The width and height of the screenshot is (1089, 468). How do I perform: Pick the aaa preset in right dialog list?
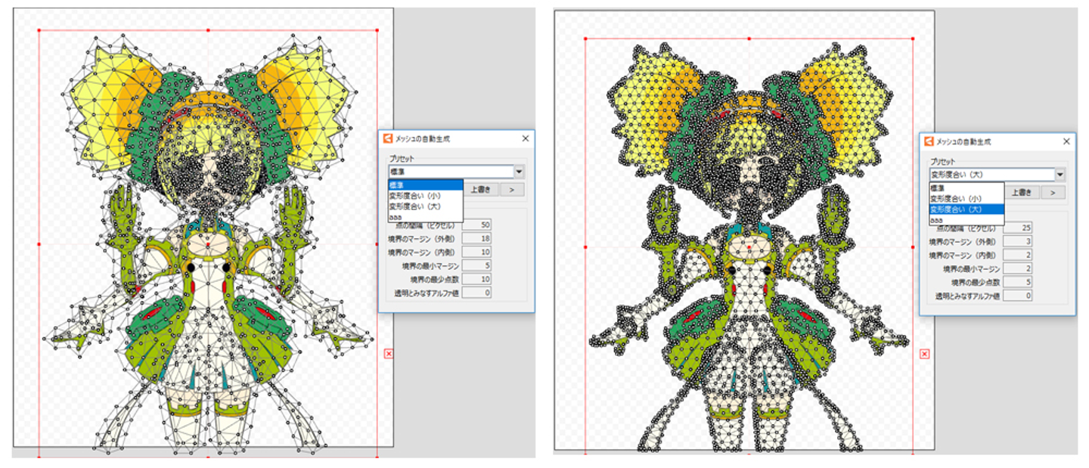coord(966,219)
